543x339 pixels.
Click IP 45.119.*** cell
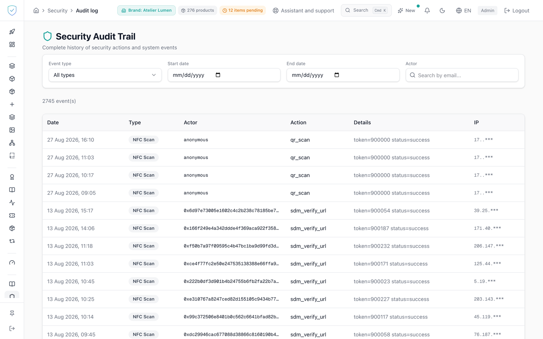coord(487,317)
